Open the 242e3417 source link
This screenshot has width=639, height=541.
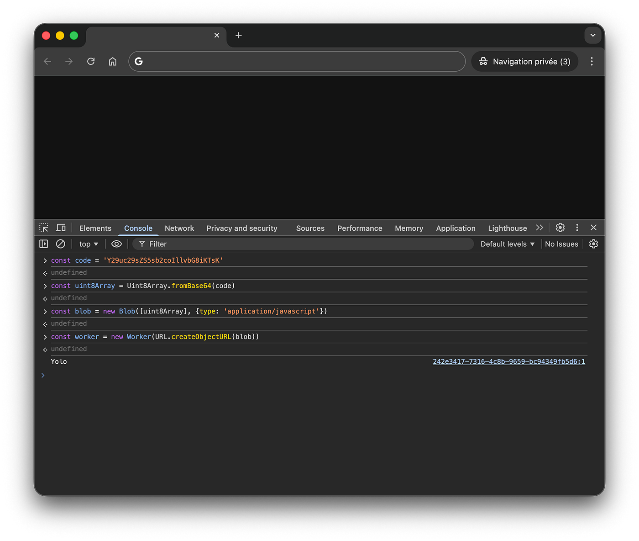coord(508,361)
